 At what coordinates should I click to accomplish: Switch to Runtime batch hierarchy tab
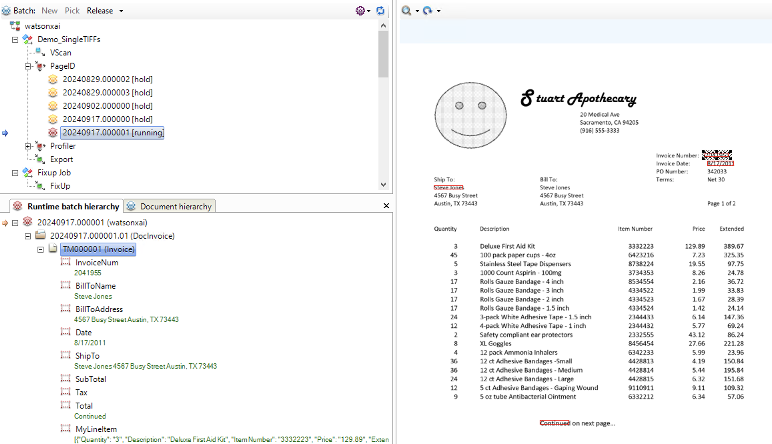coord(66,206)
